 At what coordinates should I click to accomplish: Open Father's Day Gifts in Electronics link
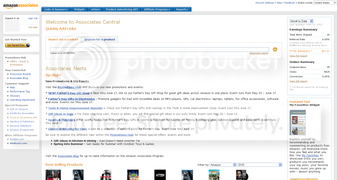point(71,99)
